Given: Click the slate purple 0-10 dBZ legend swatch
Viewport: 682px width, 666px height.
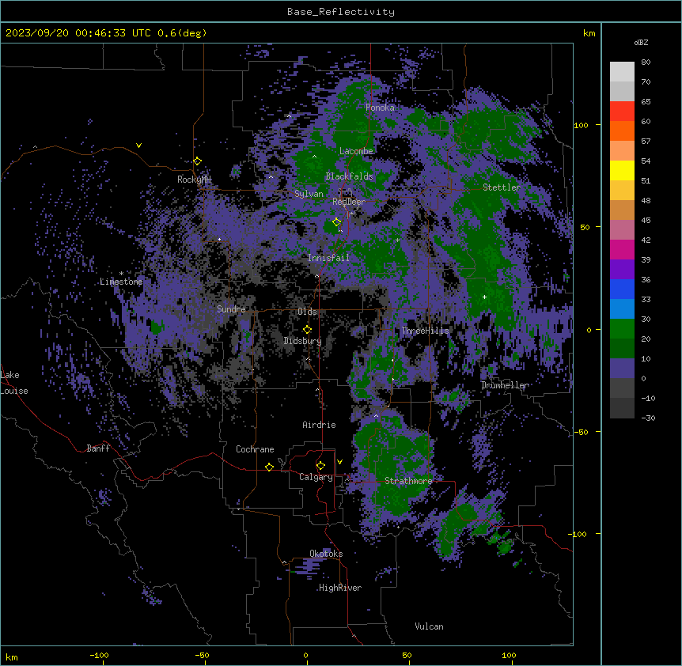Looking at the screenshot, I should point(622,369).
